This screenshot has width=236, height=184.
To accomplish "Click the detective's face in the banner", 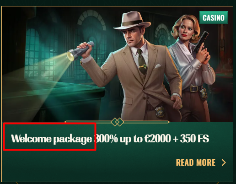I will pyautogui.click(x=132, y=37).
